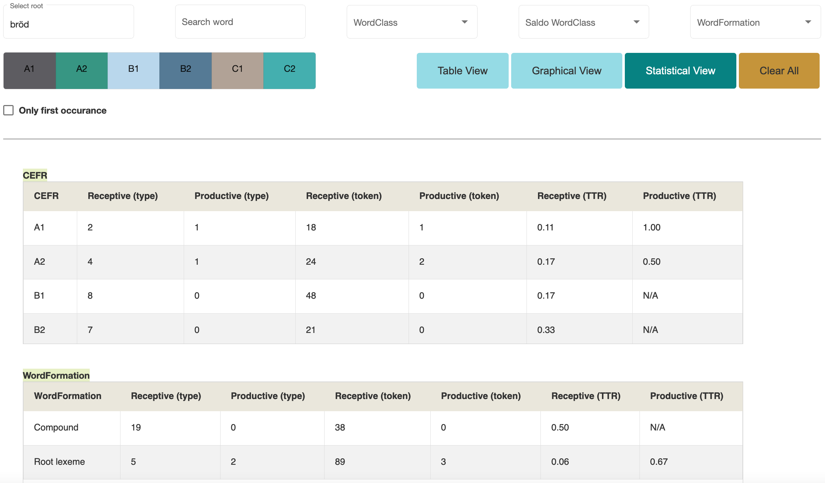Expand the Saldo WordClass dropdown
Viewport: 825px width, 483px height.
[x=583, y=22]
